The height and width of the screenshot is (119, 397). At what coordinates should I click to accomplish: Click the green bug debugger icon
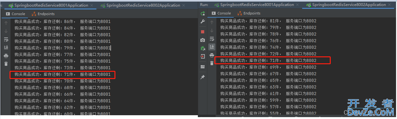pos(203,48)
